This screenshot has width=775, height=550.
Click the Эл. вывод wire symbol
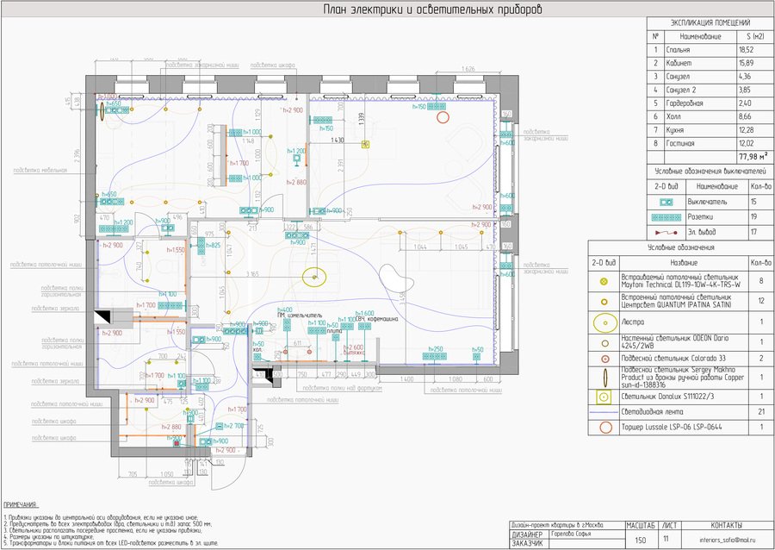666,232
